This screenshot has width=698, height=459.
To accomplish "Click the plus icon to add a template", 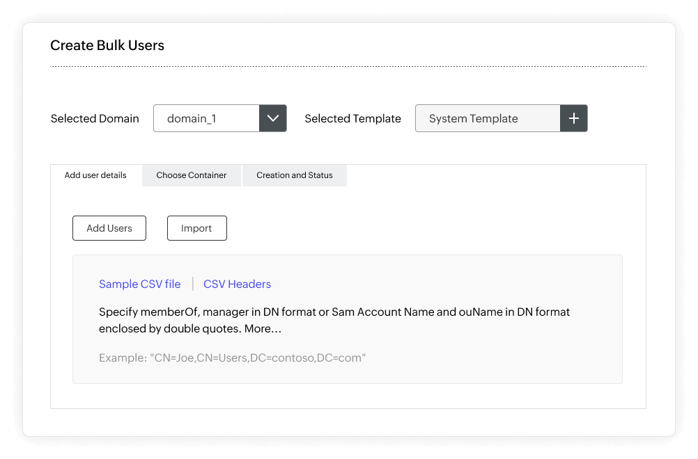I will point(573,118).
